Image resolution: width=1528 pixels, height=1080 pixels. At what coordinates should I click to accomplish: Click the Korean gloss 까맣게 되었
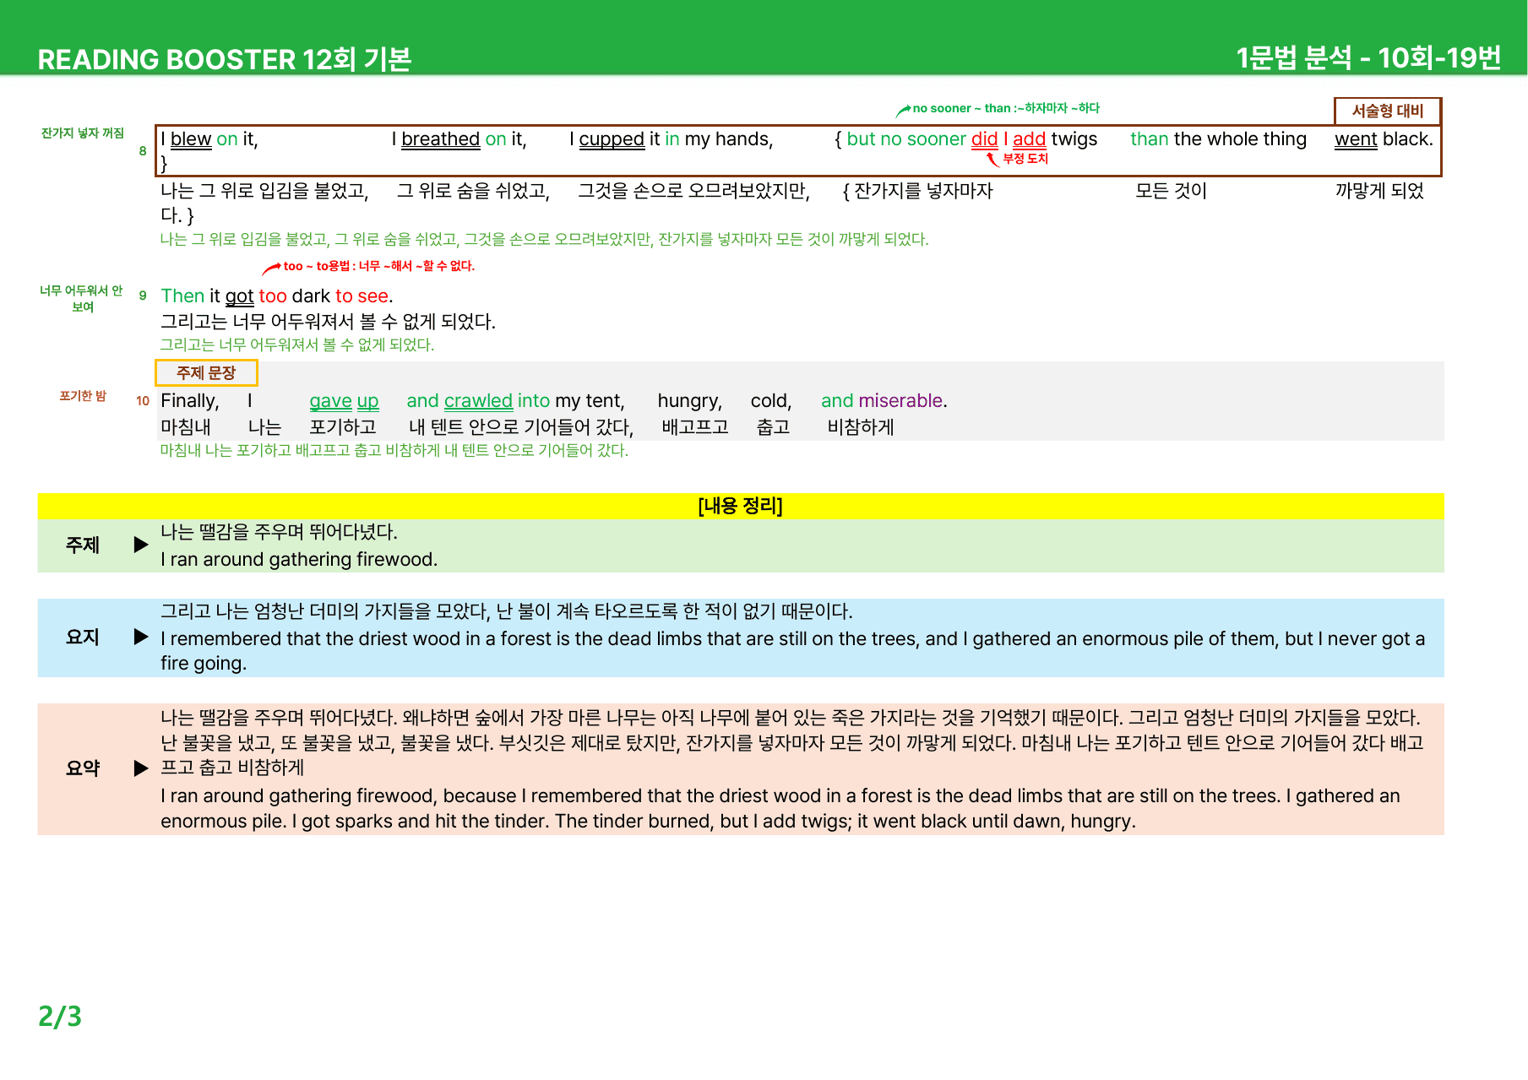tap(1379, 191)
